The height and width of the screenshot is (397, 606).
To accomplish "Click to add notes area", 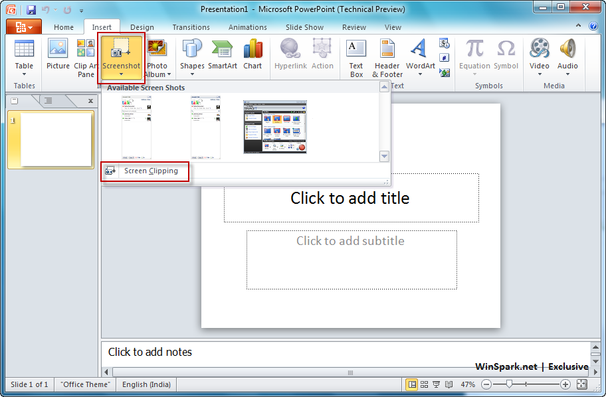I will [346, 353].
